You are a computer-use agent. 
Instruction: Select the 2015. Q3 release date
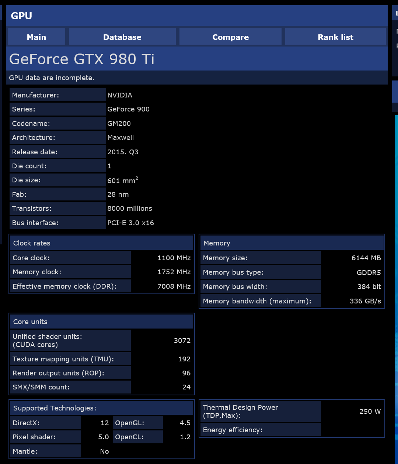point(123,152)
